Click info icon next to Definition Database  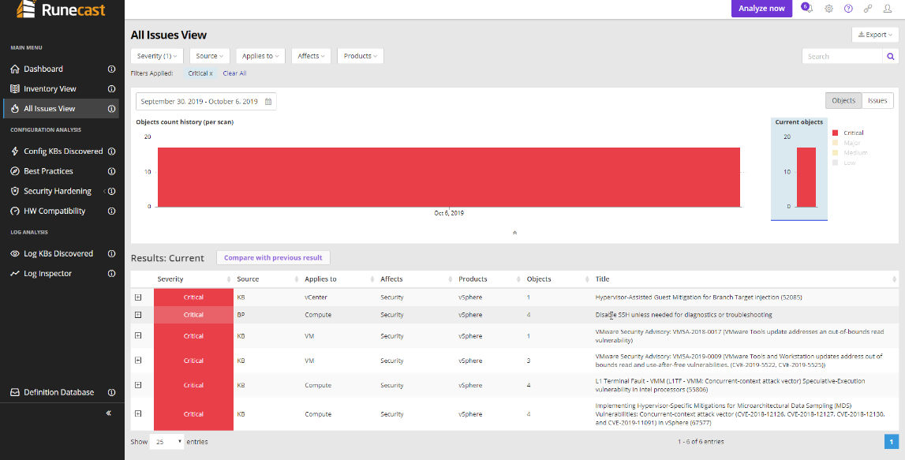(112, 392)
